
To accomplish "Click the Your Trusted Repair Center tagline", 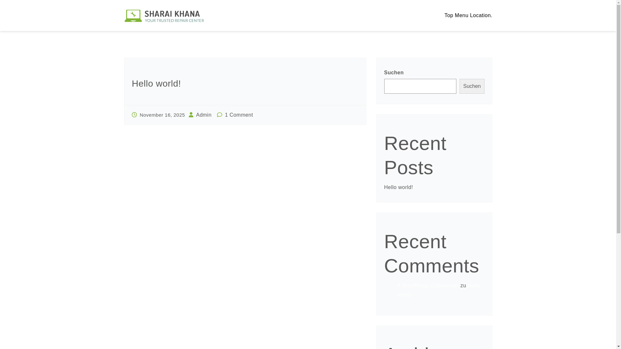I will (x=174, y=21).
